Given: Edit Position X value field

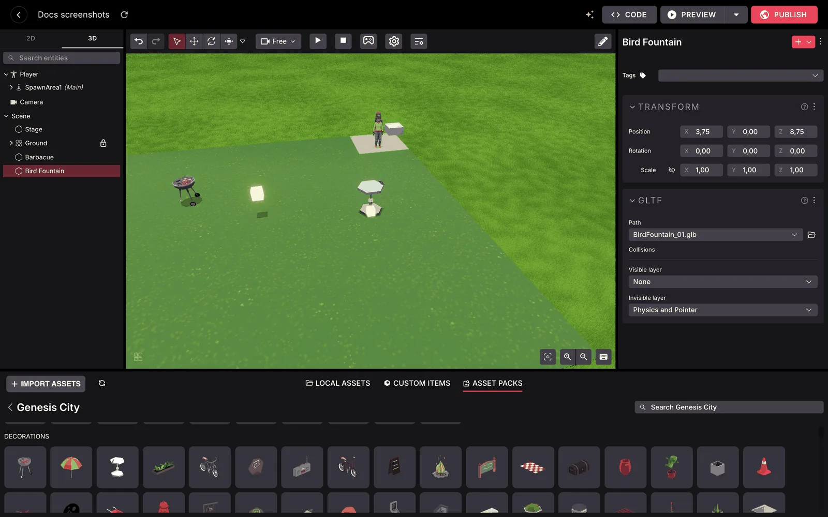Looking at the screenshot, I should coord(701,132).
